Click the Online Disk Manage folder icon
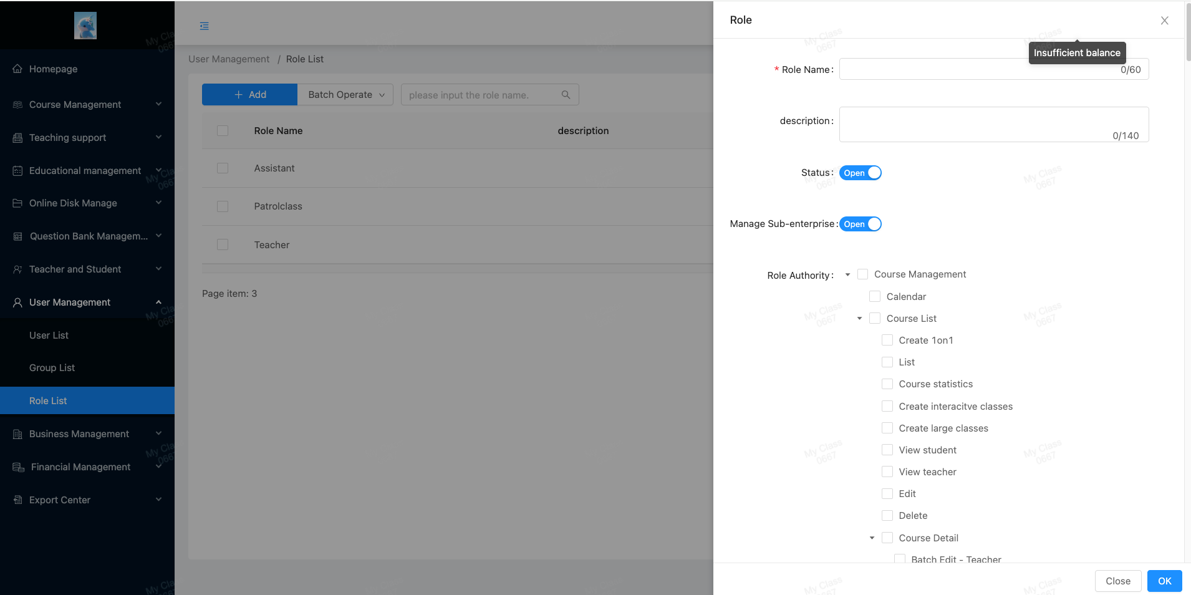The image size is (1191, 595). [x=17, y=203]
